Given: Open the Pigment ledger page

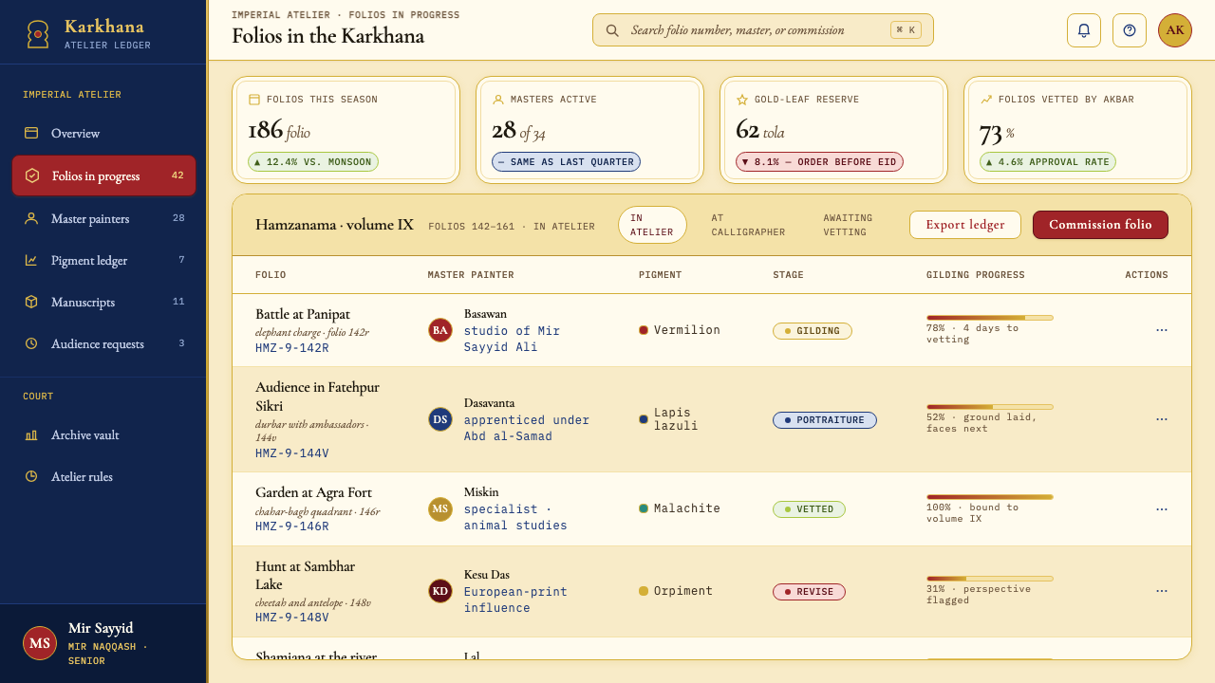Looking at the screenshot, I should coord(103,261).
